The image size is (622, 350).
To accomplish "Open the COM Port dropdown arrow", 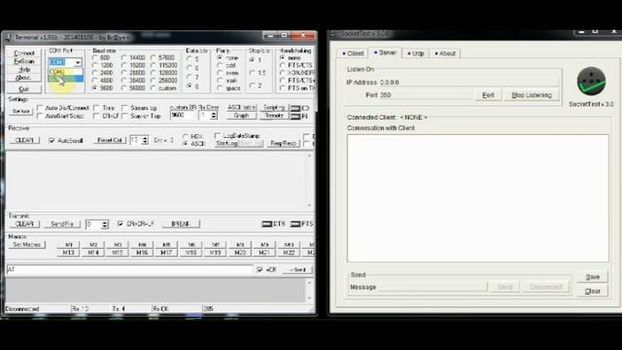I will [78, 62].
